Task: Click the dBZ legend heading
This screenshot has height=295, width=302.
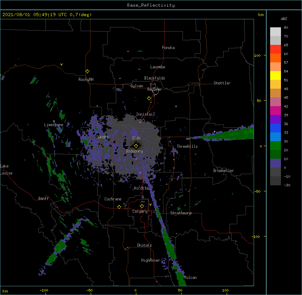Action: point(284,19)
